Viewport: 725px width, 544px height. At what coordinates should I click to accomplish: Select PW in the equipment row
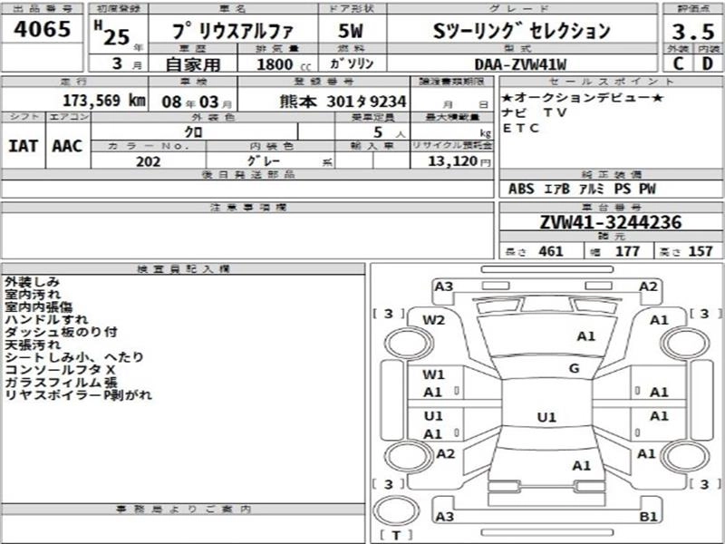point(647,189)
